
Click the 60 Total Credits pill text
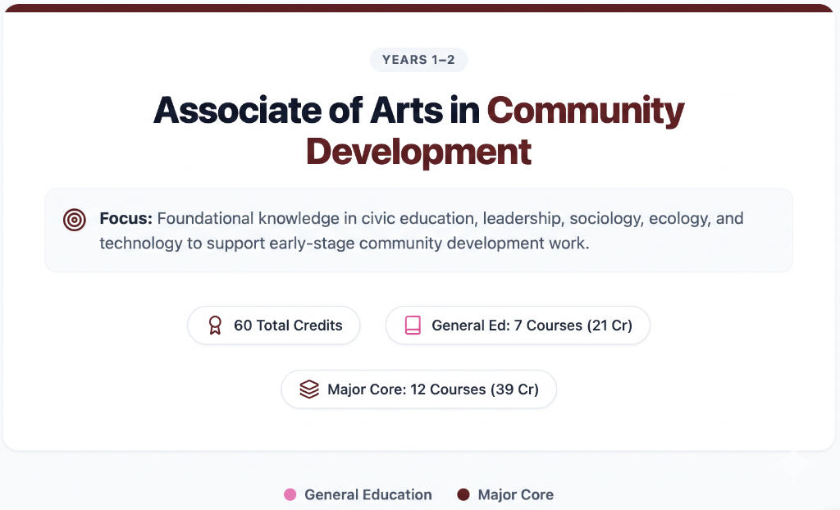(288, 326)
